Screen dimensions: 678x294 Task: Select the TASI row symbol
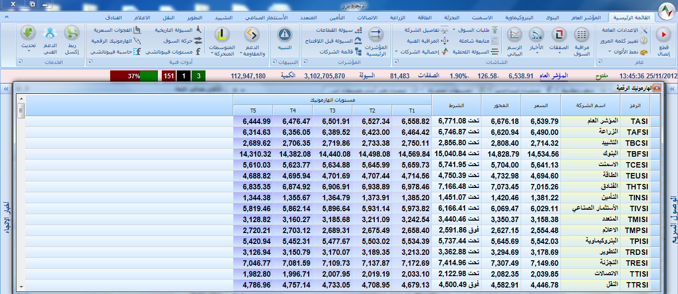point(635,121)
